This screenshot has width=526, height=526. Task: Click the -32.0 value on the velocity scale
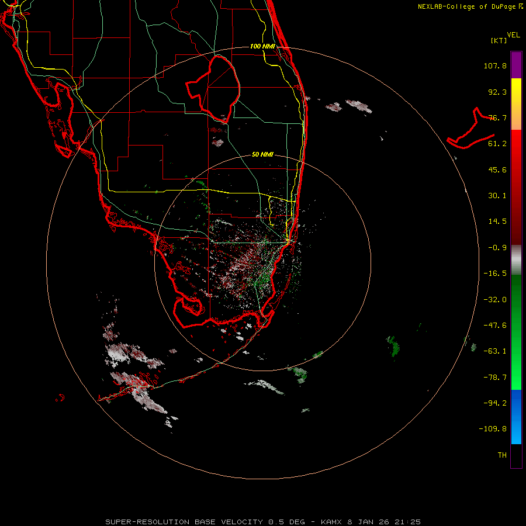pos(495,300)
